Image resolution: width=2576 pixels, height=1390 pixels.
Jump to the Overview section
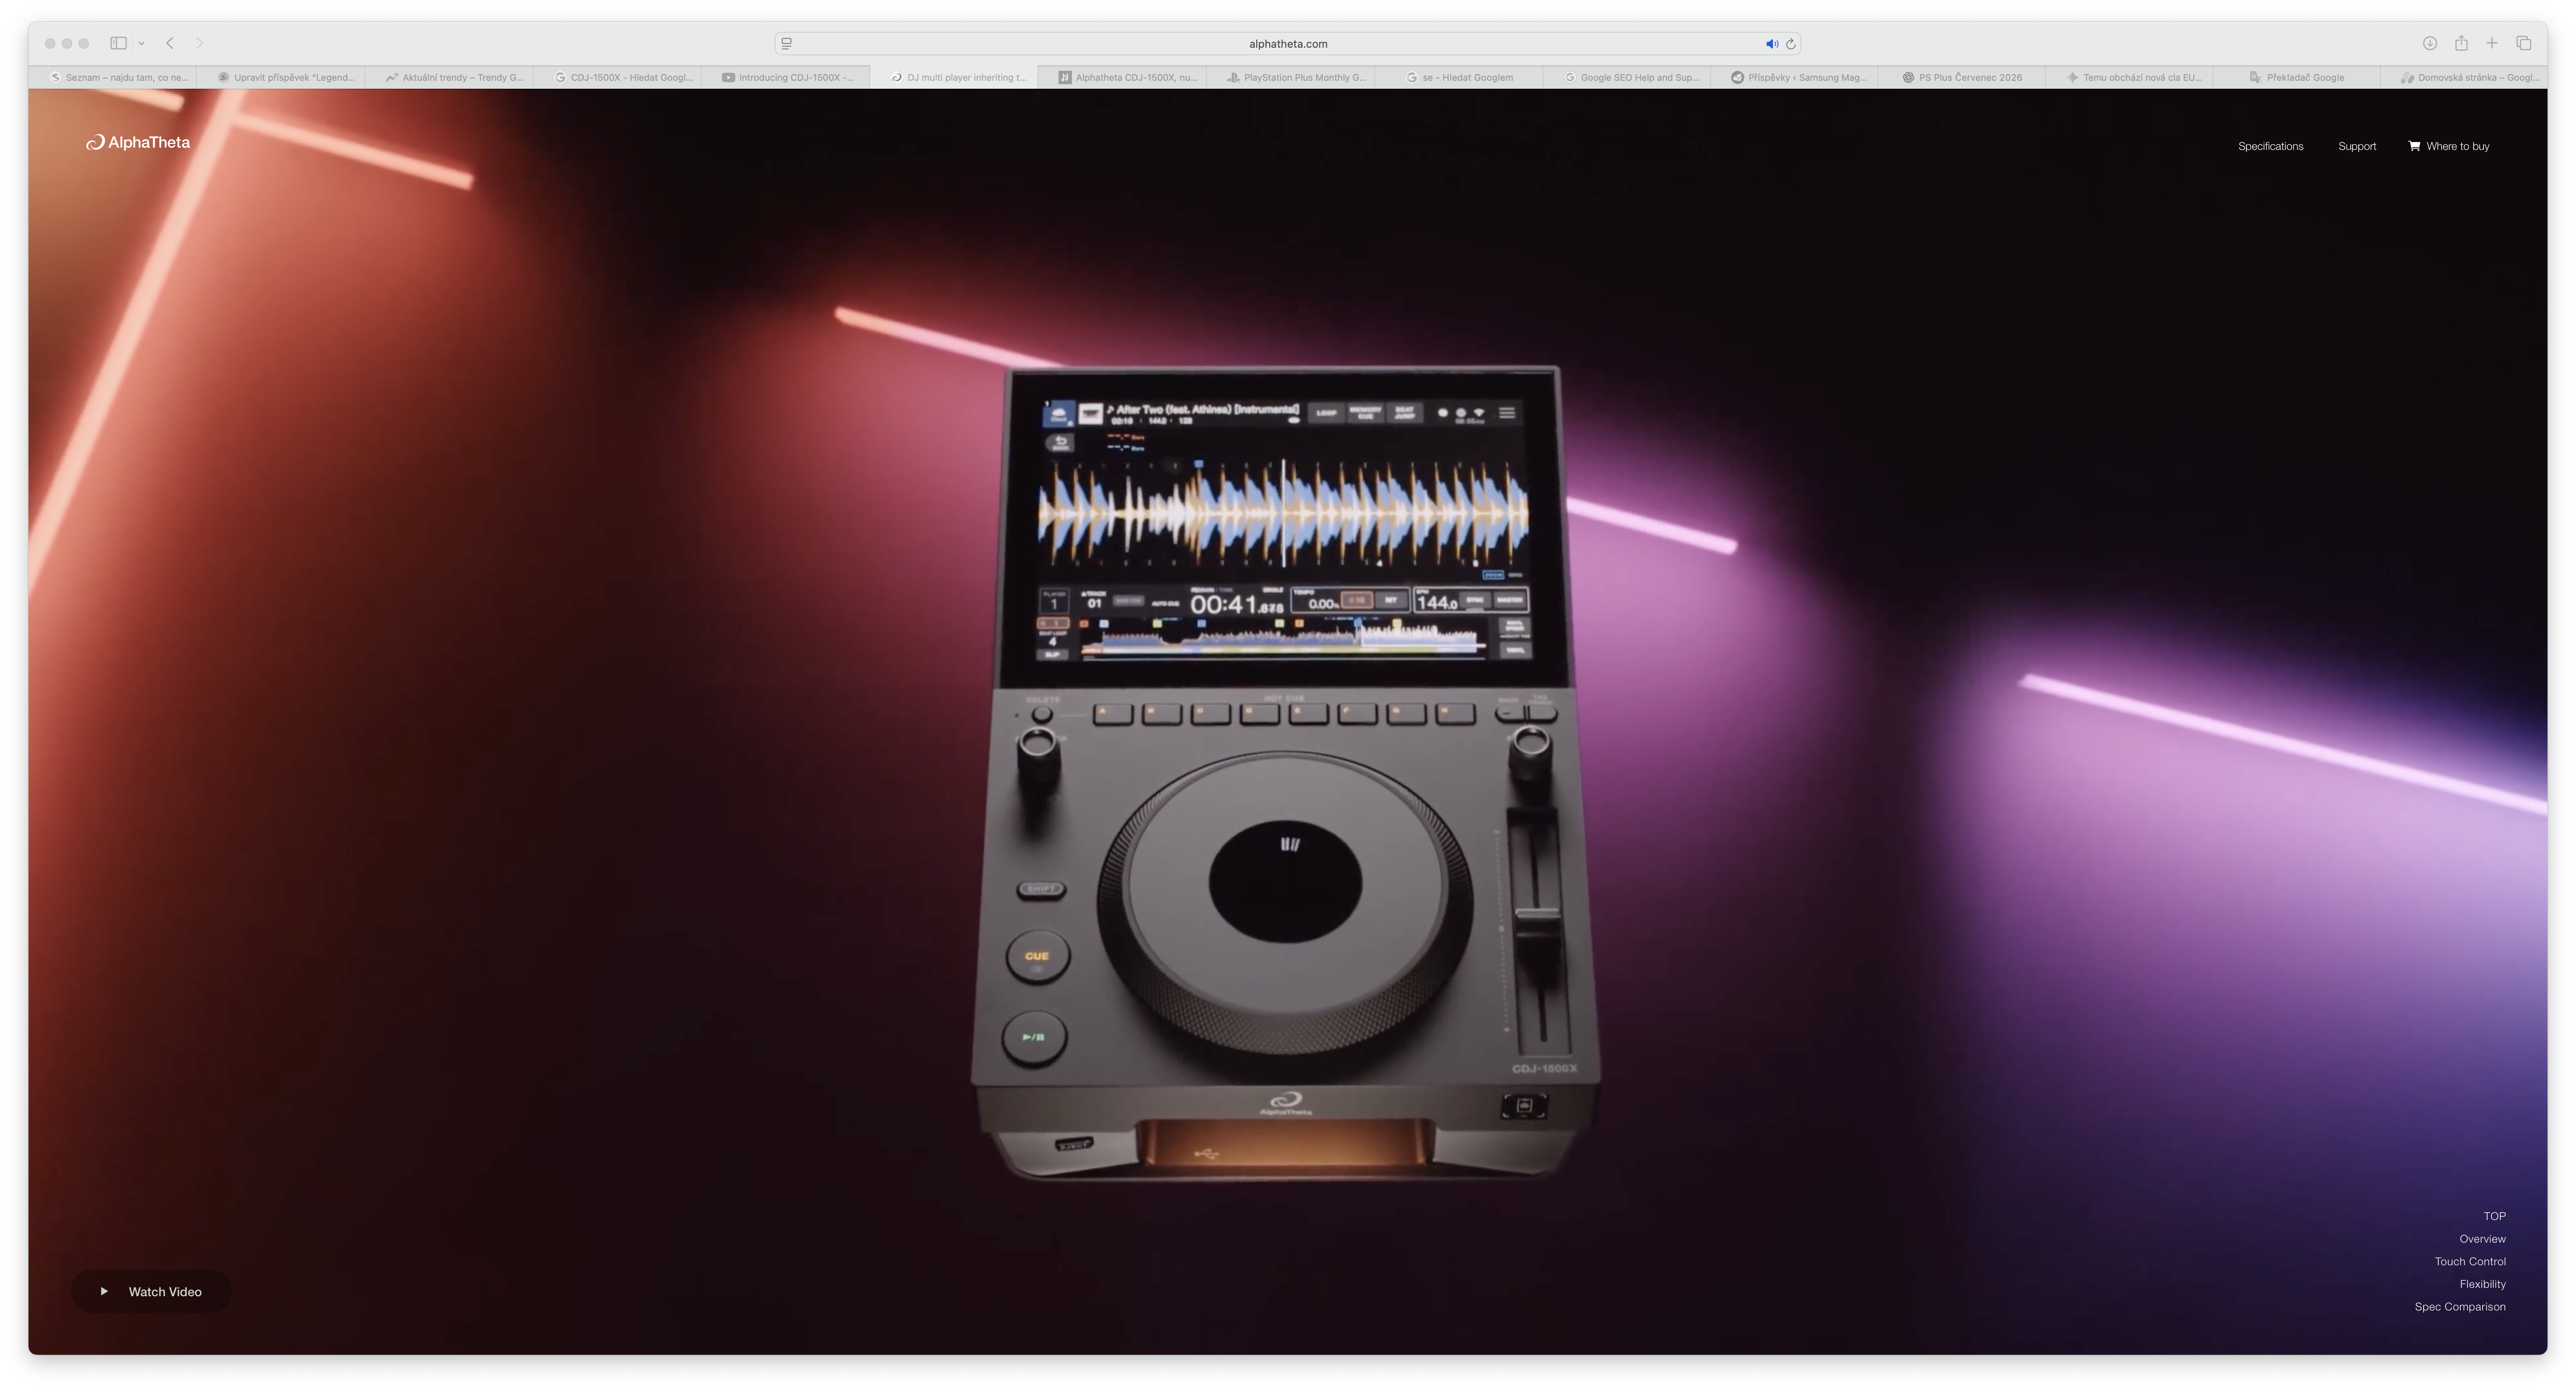click(2482, 1239)
